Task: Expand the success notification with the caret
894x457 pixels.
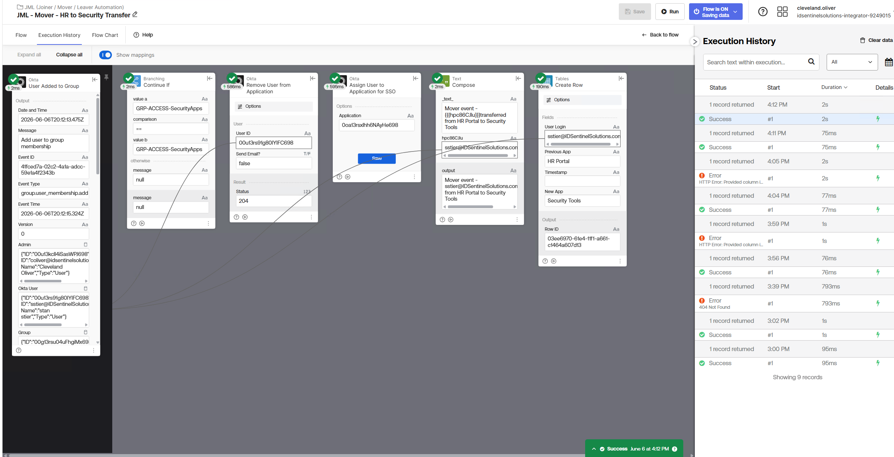Action: (x=594, y=449)
